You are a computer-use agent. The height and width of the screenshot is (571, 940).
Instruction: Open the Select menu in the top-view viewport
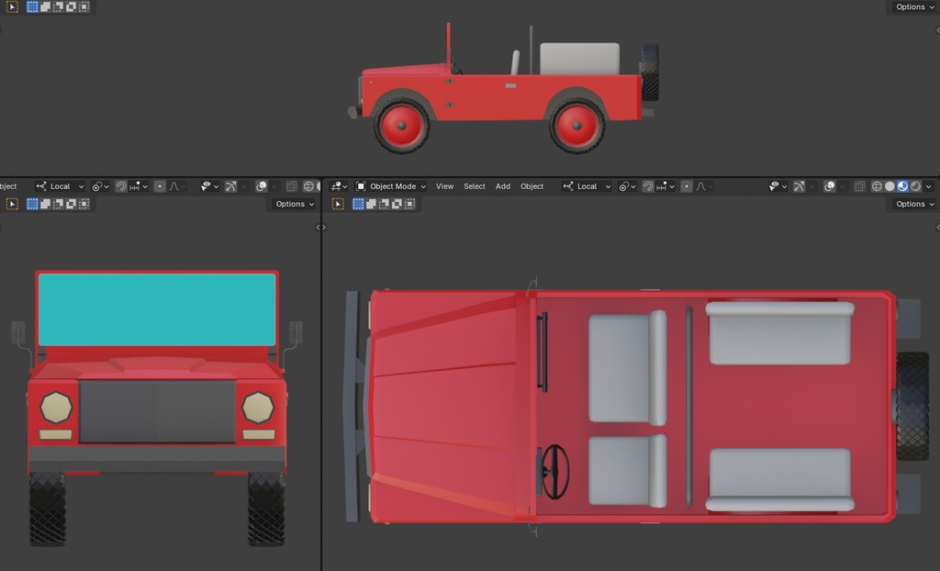pos(475,186)
